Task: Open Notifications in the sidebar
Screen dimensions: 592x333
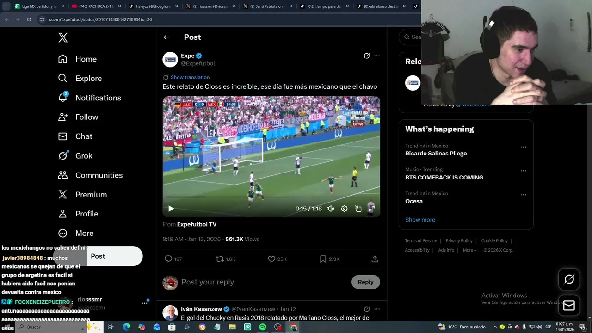Action: (89, 98)
